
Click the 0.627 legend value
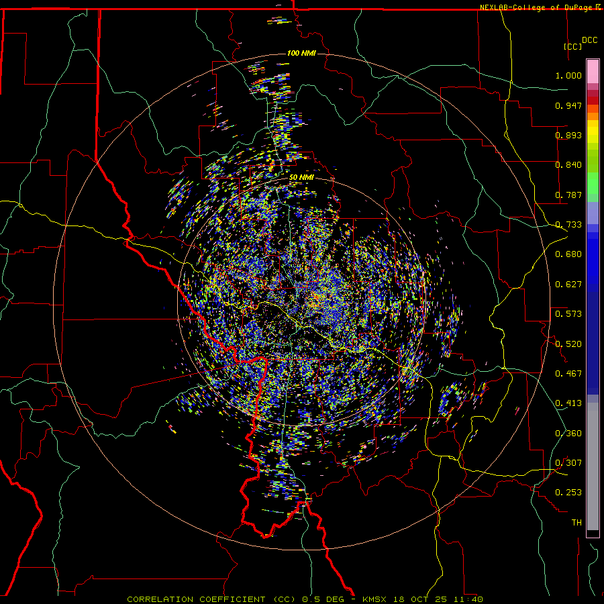click(x=568, y=285)
